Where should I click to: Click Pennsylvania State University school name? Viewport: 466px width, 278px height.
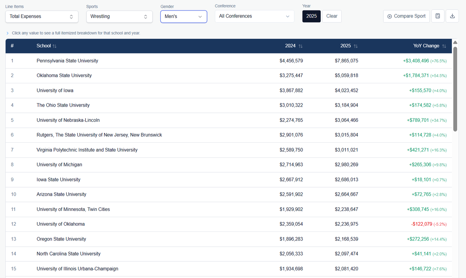point(68,60)
